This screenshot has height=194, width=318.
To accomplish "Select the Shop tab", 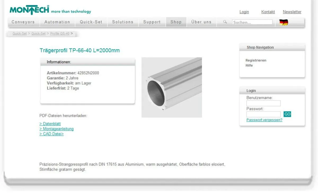I will (x=176, y=22).
